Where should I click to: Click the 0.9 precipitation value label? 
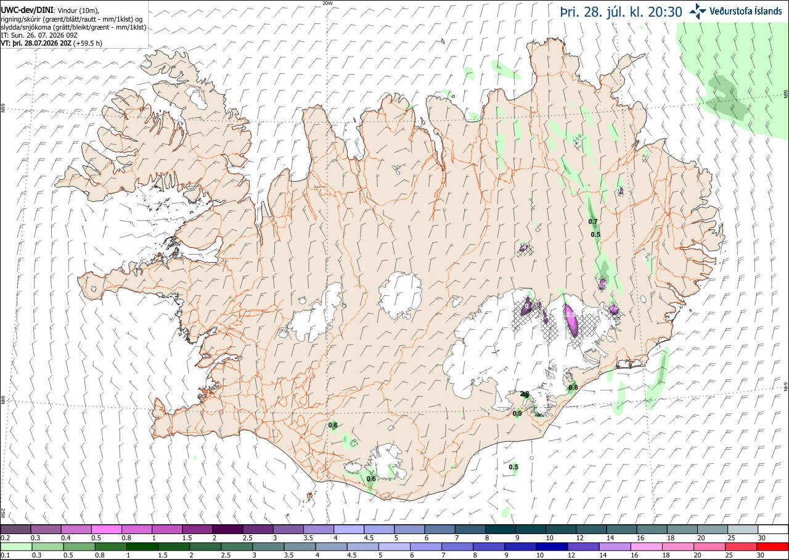tap(517, 413)
